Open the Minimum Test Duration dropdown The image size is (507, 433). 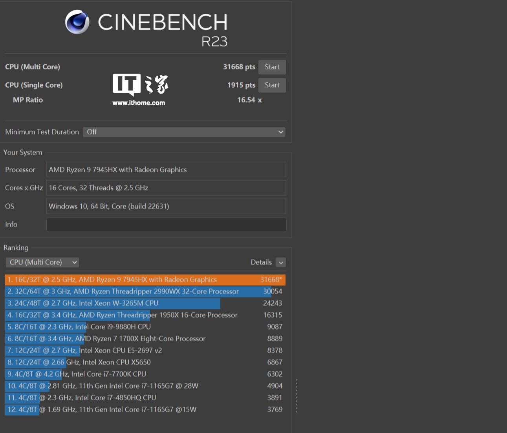(184, 132)
